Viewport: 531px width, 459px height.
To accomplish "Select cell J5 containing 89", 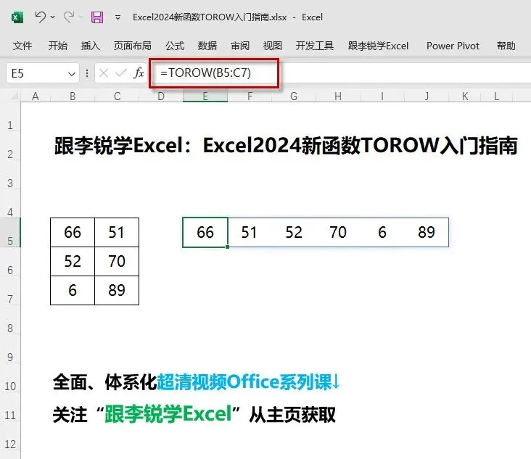I will pyautogui.click(x=427, y=232).
